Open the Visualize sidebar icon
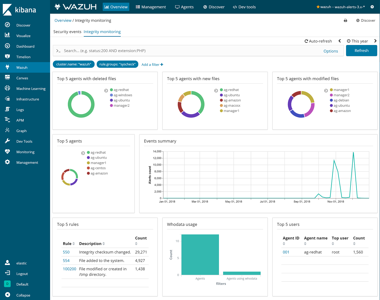 (8, 36)
